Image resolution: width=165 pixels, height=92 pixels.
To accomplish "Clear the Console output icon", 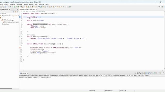I will point(143,73).
